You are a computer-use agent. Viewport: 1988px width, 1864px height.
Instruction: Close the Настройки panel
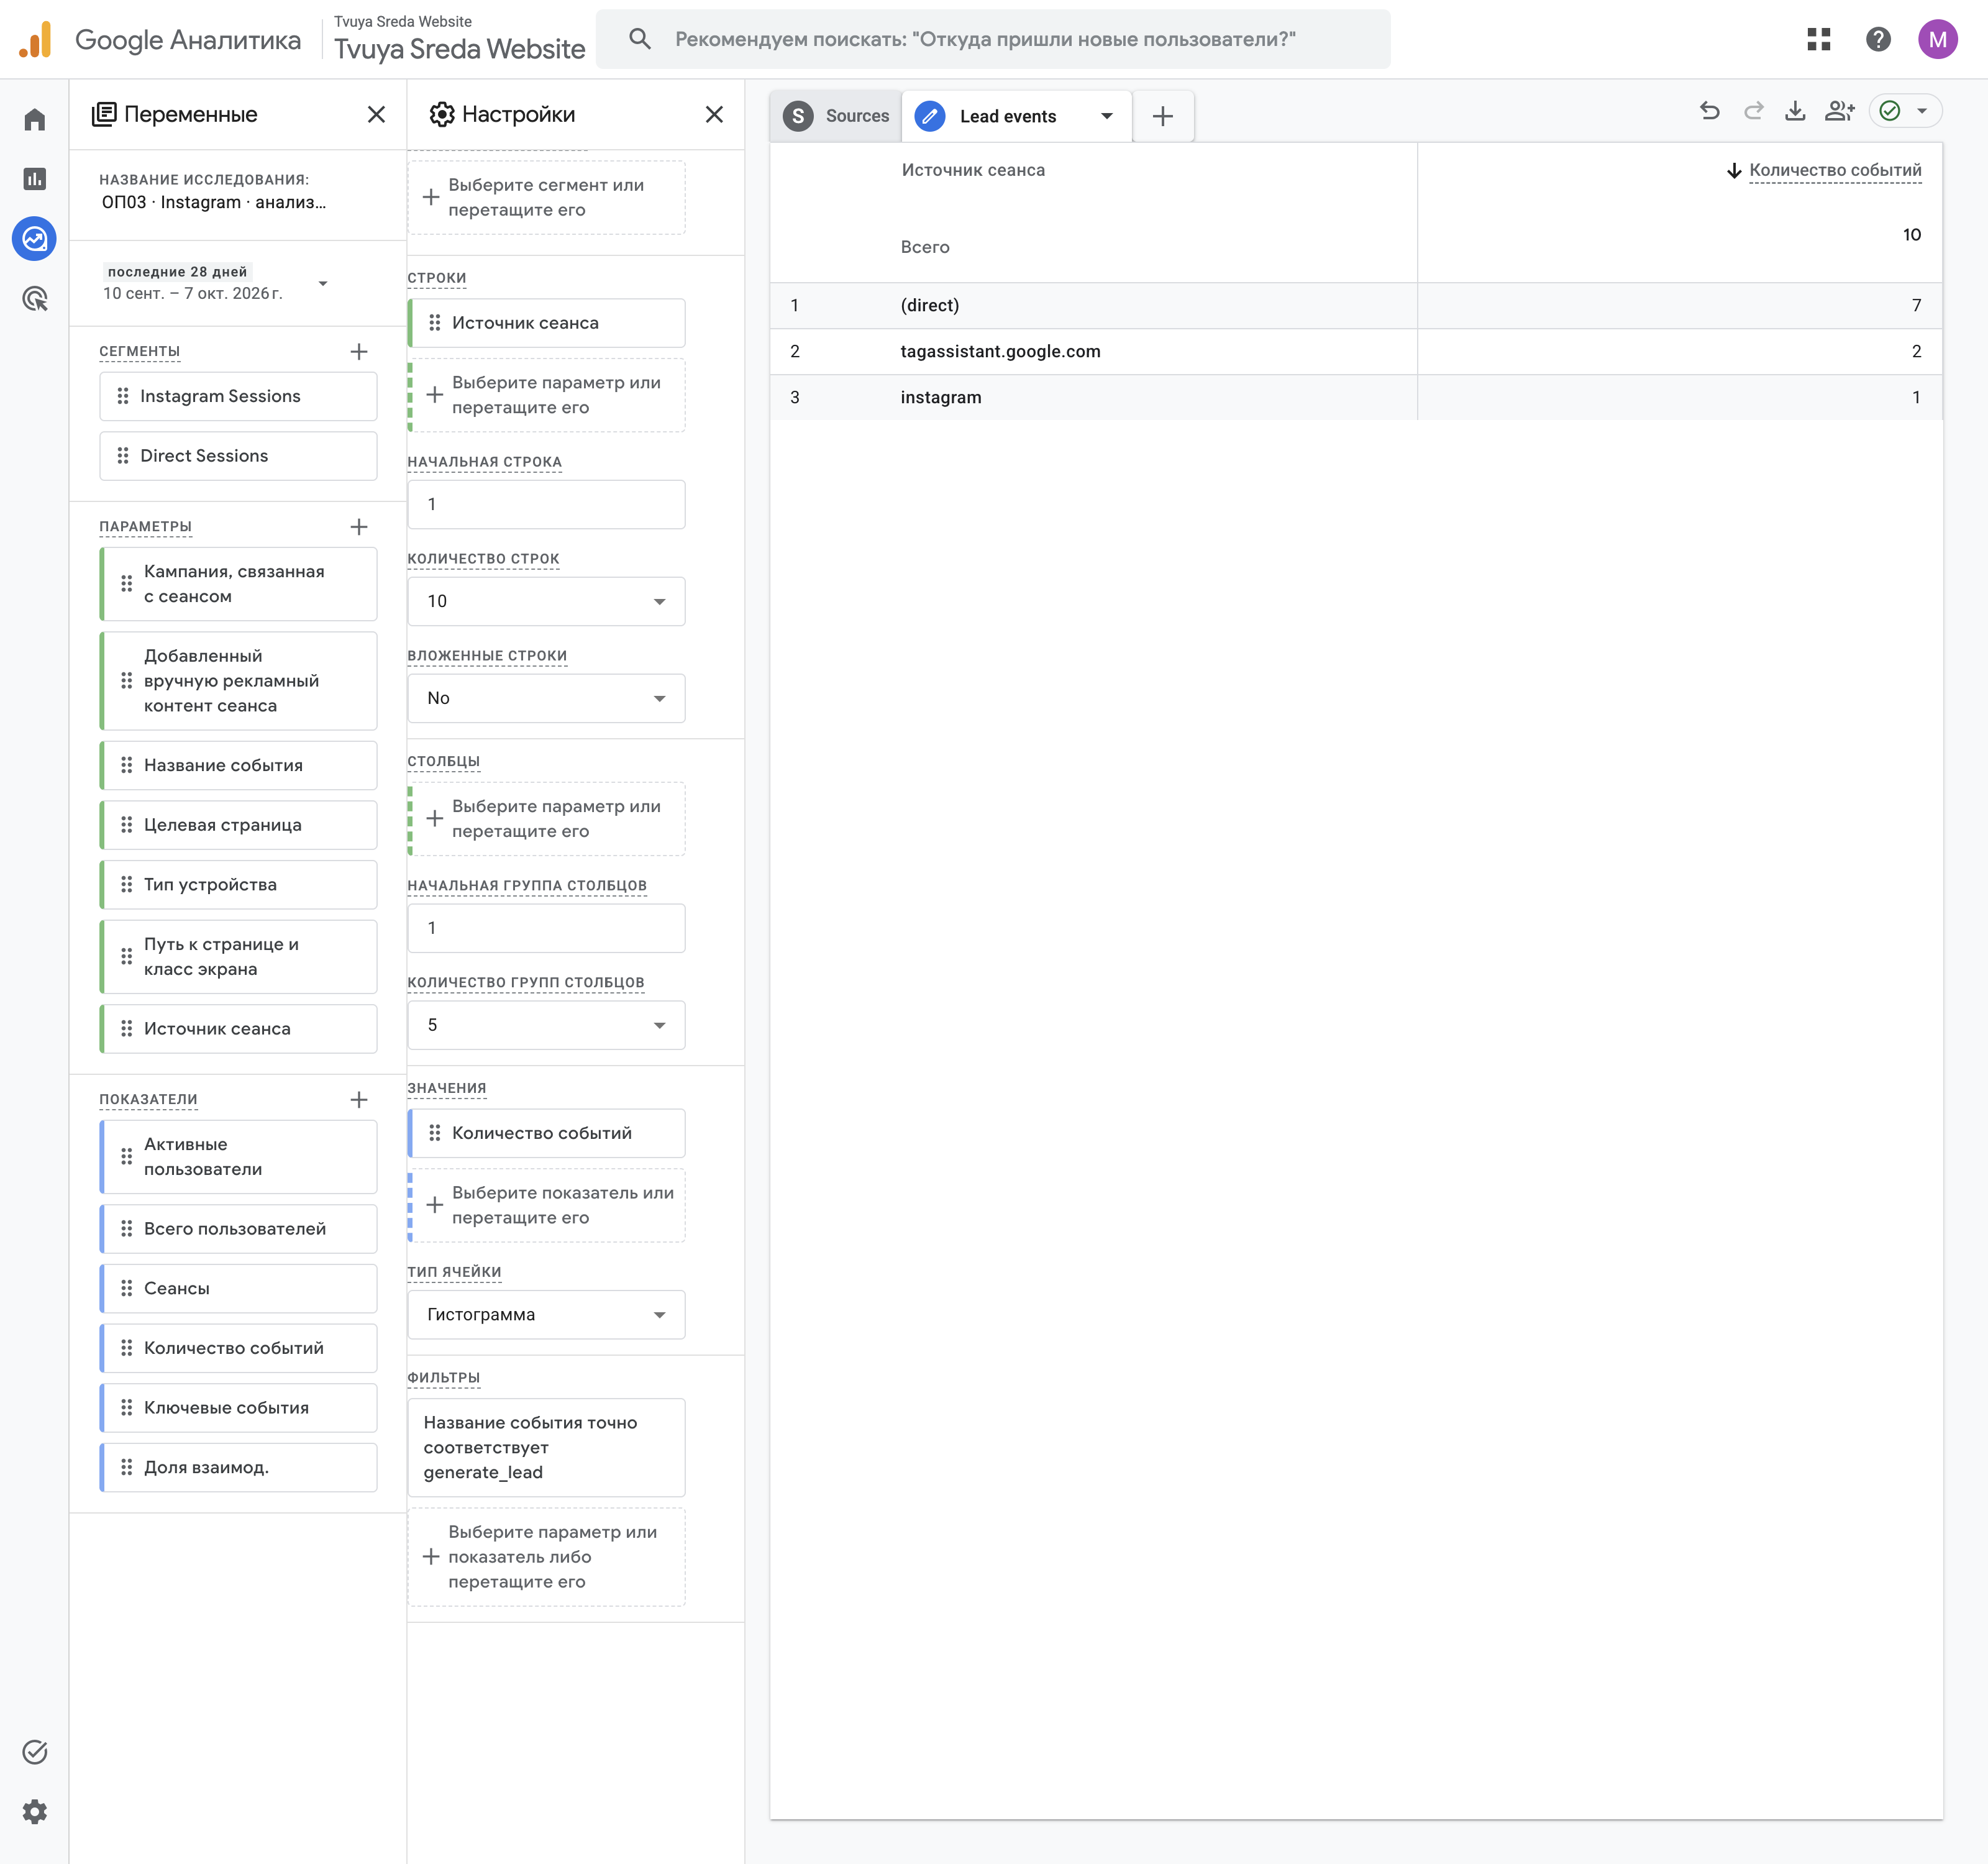(714, 114)
